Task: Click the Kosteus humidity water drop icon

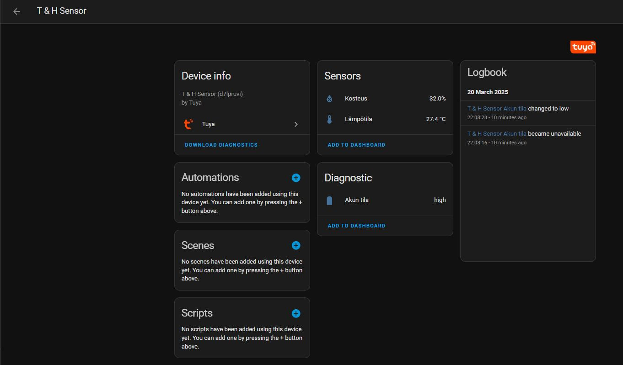Action: 329,99
